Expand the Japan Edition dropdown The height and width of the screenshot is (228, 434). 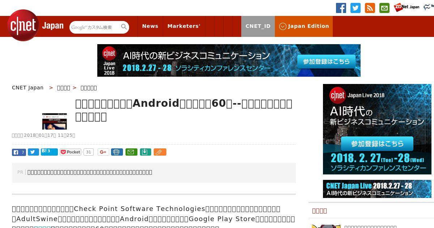(x=304, y=26)
